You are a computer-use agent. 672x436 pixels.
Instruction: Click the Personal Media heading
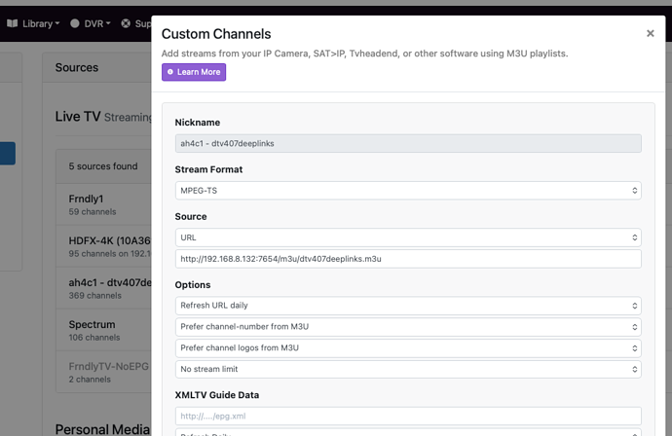(102, 429)
